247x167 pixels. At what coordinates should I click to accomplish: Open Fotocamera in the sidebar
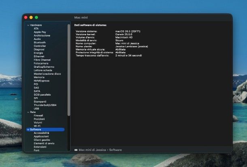click(41, 63)
